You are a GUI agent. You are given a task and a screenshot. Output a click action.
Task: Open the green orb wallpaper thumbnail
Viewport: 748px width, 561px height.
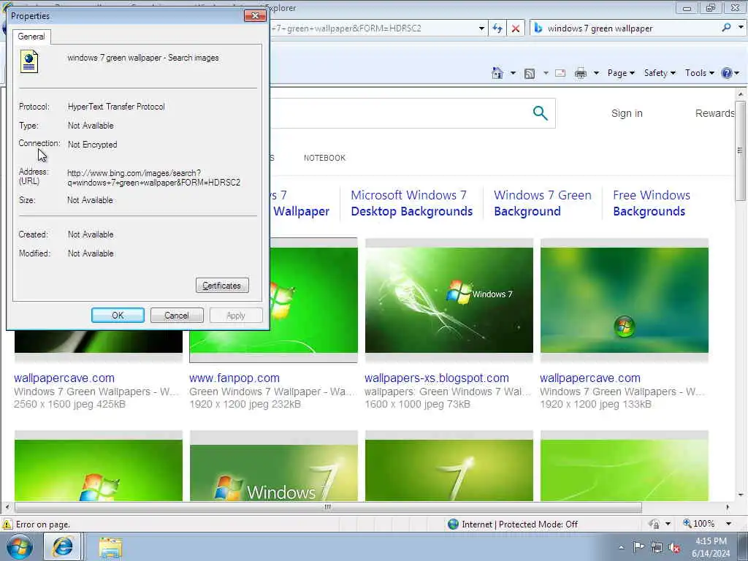(x=624, y=300)
